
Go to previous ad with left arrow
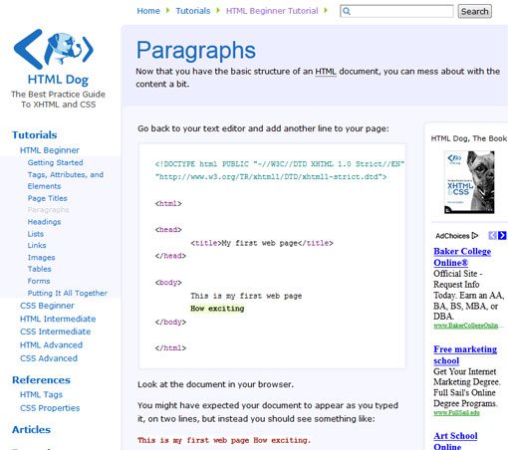click(492, 235)
